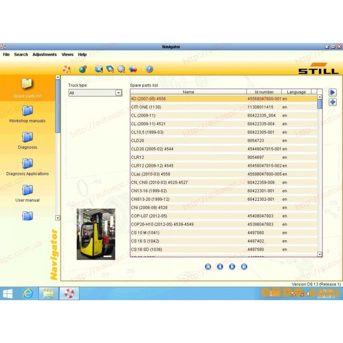343x343 pixels.
Task: Select row CLac (2010-03) 4559
Action: (223, 174)
